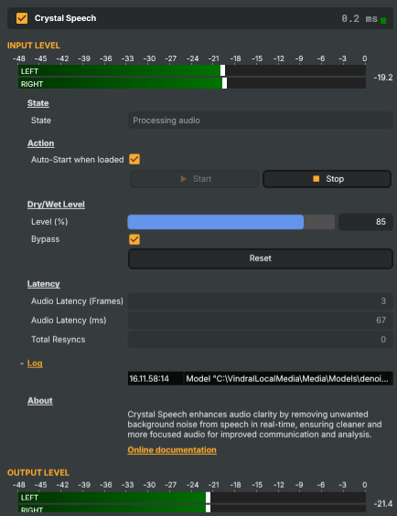
Task: Click the green status indicator near 0.2 ms
Action: (x=383, y=20)
